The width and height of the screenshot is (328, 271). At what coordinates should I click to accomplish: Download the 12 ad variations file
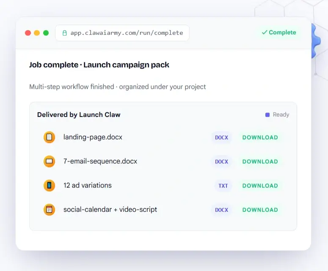point(260,185)
